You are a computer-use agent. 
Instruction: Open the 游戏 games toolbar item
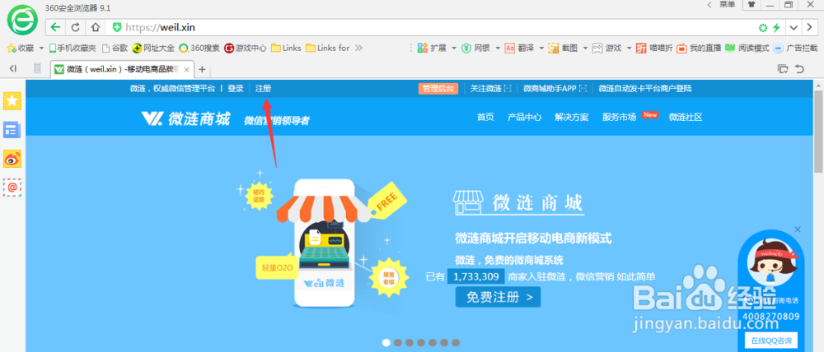(x=607, y=49)
